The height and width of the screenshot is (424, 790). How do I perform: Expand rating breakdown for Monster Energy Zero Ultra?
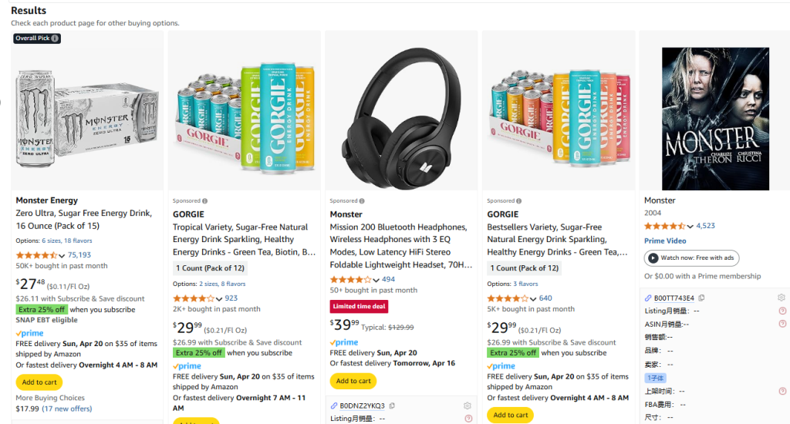(x=62, y=255)
